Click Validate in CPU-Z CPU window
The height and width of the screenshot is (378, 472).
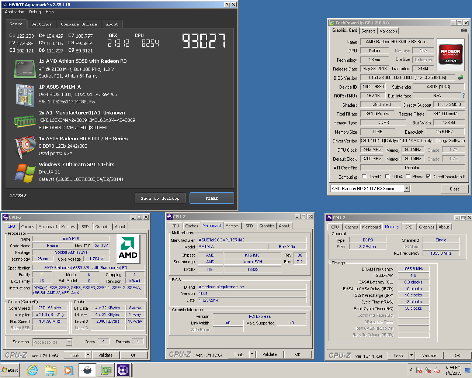[x=105, y=355]
